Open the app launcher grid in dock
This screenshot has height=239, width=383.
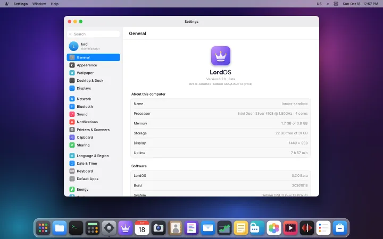(43, 228)
